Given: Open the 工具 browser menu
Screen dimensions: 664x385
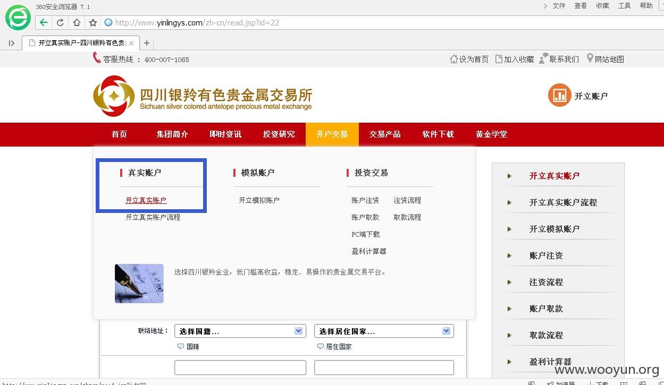Looking at the screenshot, I should (624, 6).
